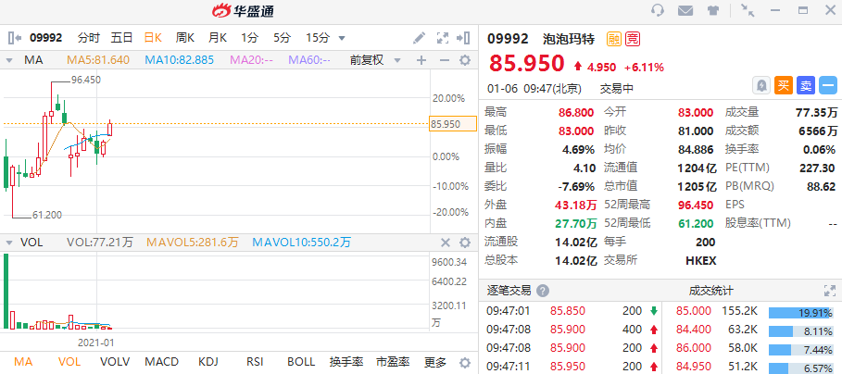The width and height of the screenshot is (842, 374).
Task: Click 09:47:01 trade row at 85.850
Action: [x=572, y=311]
